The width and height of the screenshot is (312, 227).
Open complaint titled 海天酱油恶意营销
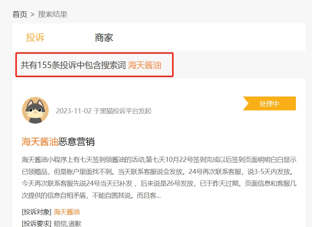point(58,141)
